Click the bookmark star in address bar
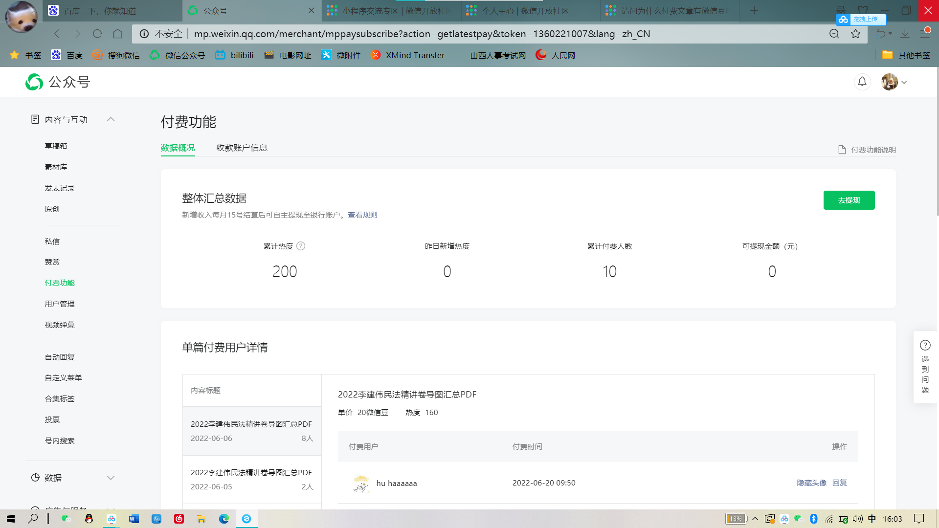The image size is (939, 528). point(855,34)
